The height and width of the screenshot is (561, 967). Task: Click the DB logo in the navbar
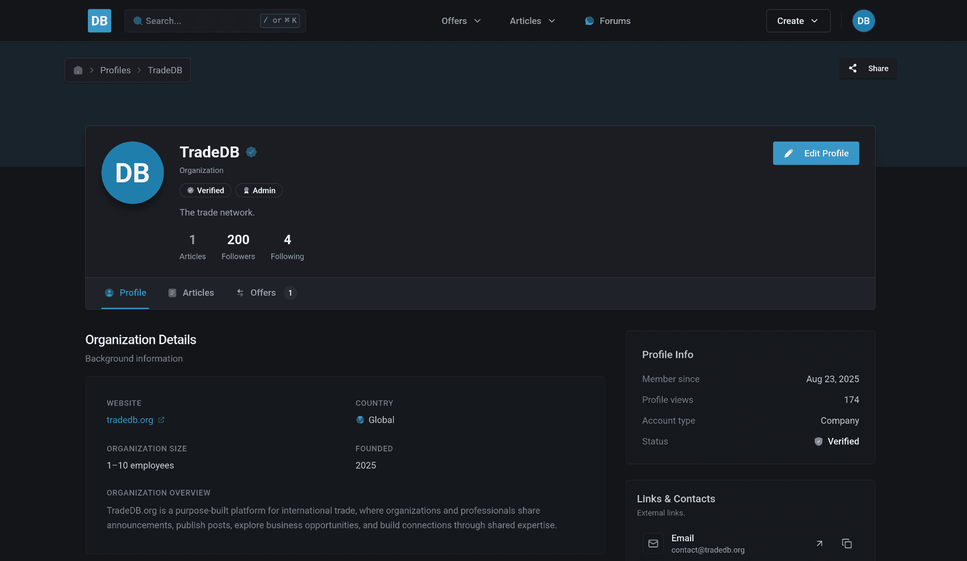99,21
